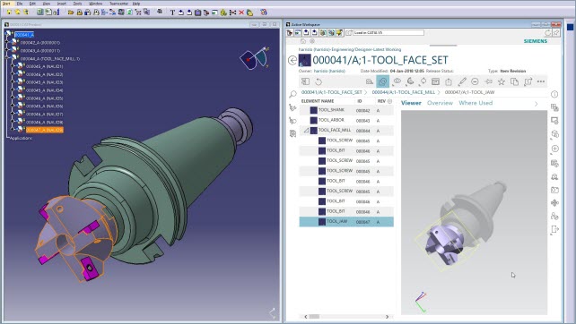Click the chevron right of the Where Used tab

point(536,104)
